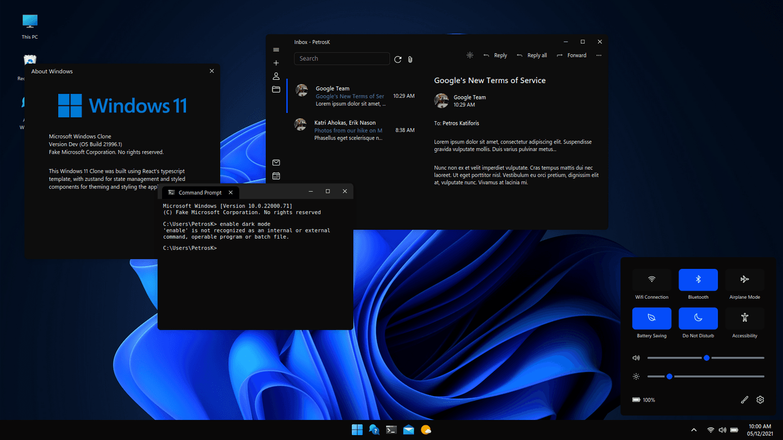
Task: Click the battery icon in system tray
Action: coord(734,430)
